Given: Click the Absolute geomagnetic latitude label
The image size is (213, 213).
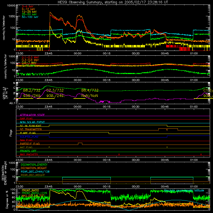Looking at the screenshot, I should click(x=184, y=190).
